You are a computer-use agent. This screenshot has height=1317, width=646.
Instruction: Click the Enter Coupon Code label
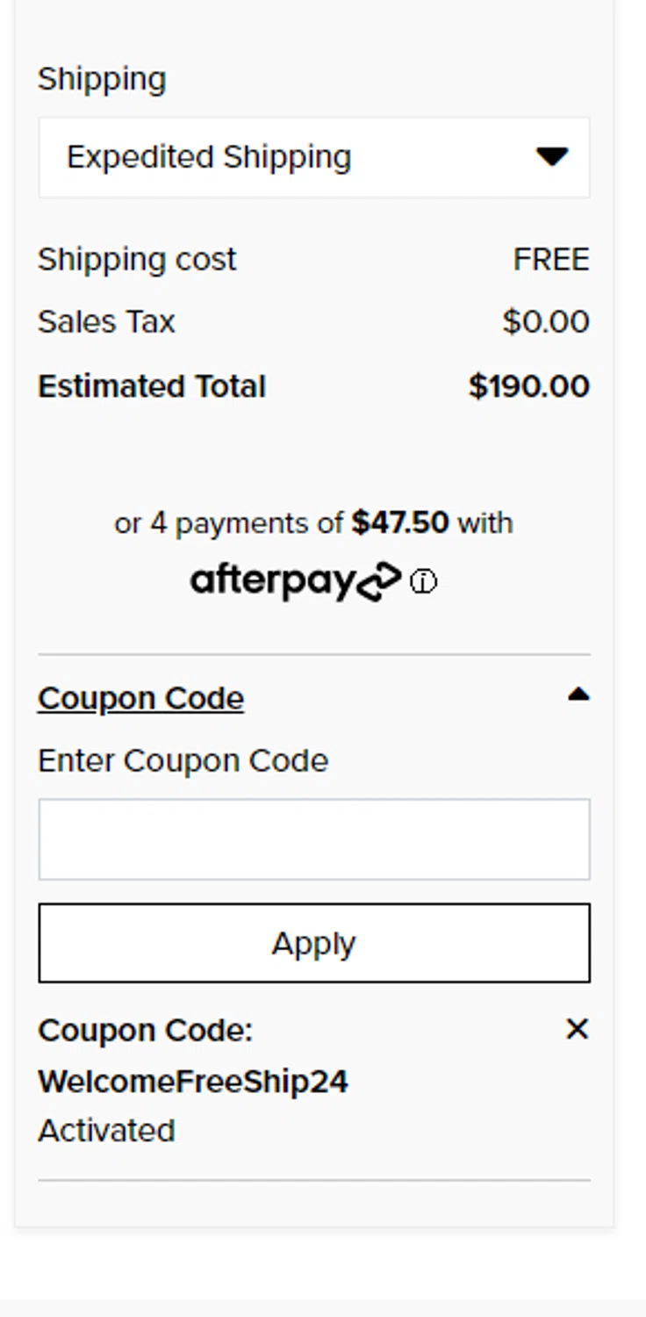183,760
